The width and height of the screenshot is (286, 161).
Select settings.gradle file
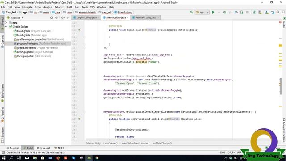pyautogui.click(x=34, y=52)
